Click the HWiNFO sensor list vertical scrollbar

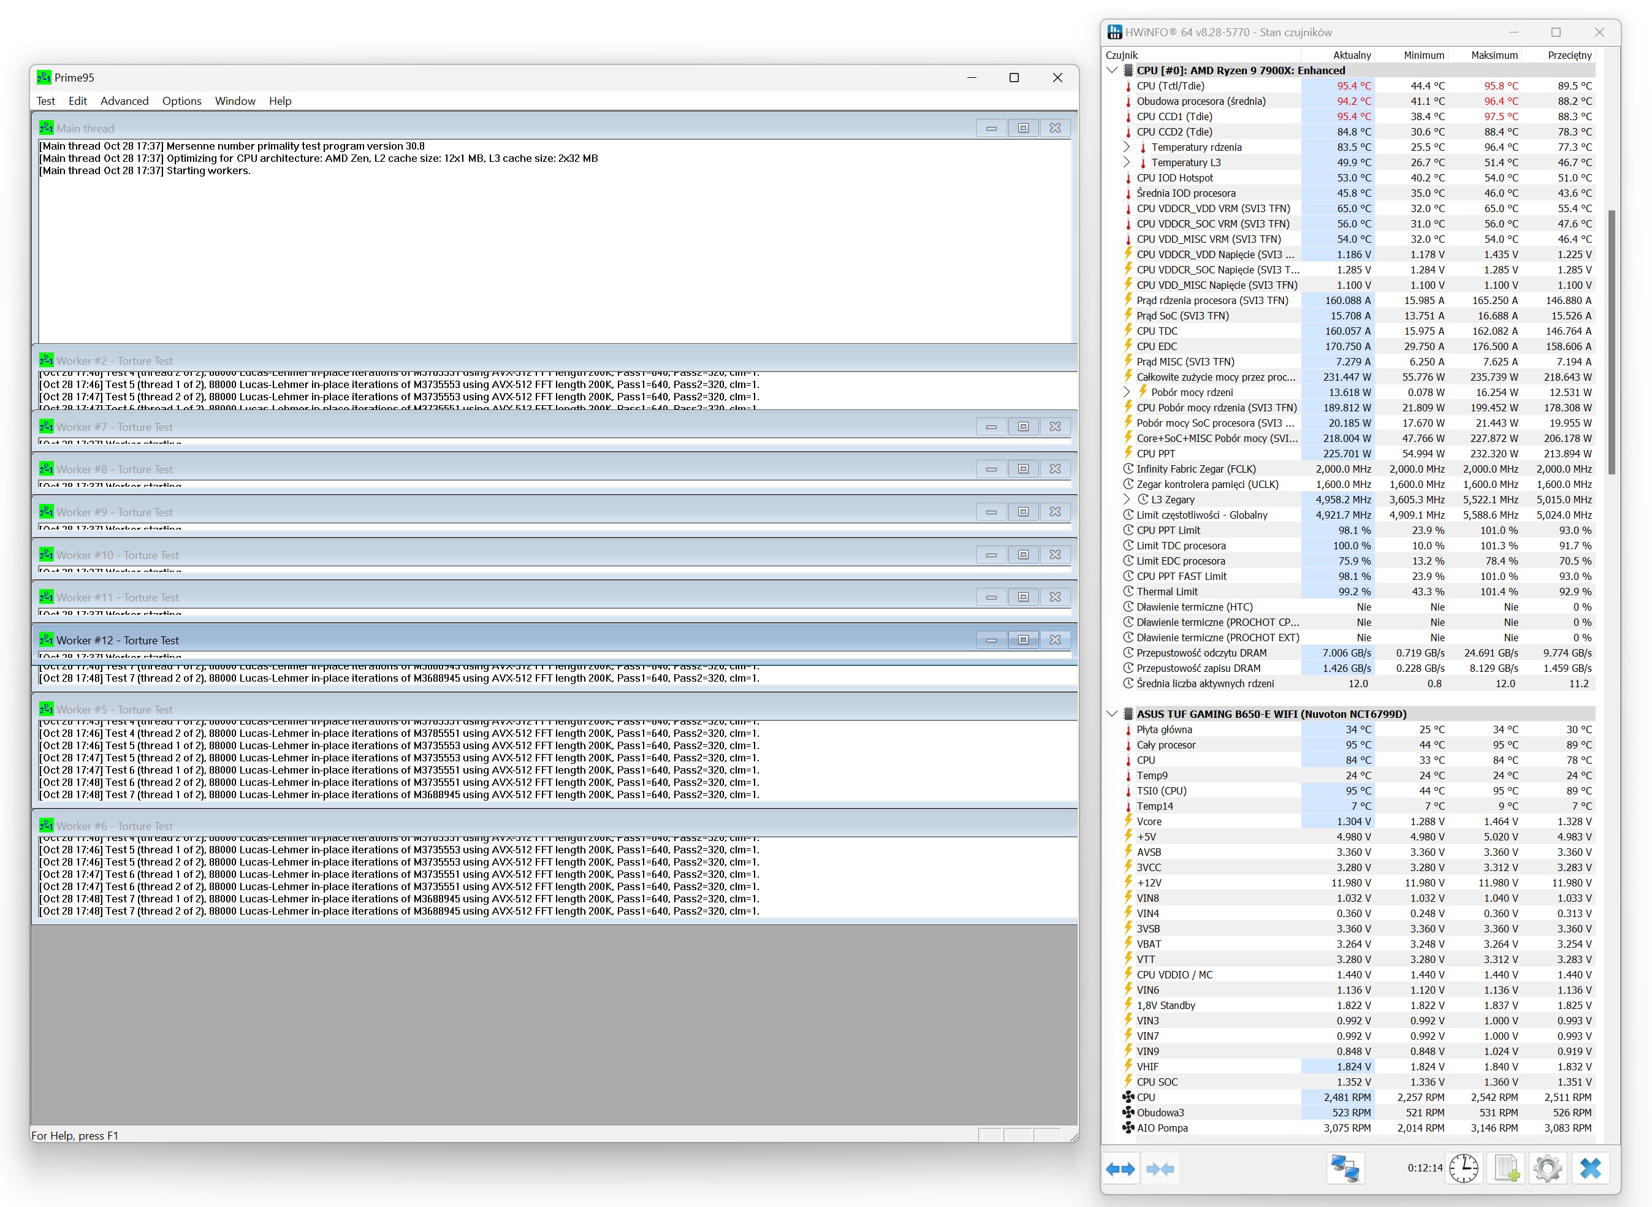point(1611,343)
